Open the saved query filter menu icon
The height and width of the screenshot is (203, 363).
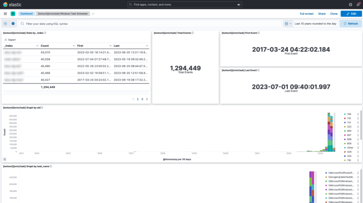click(5, 23)
